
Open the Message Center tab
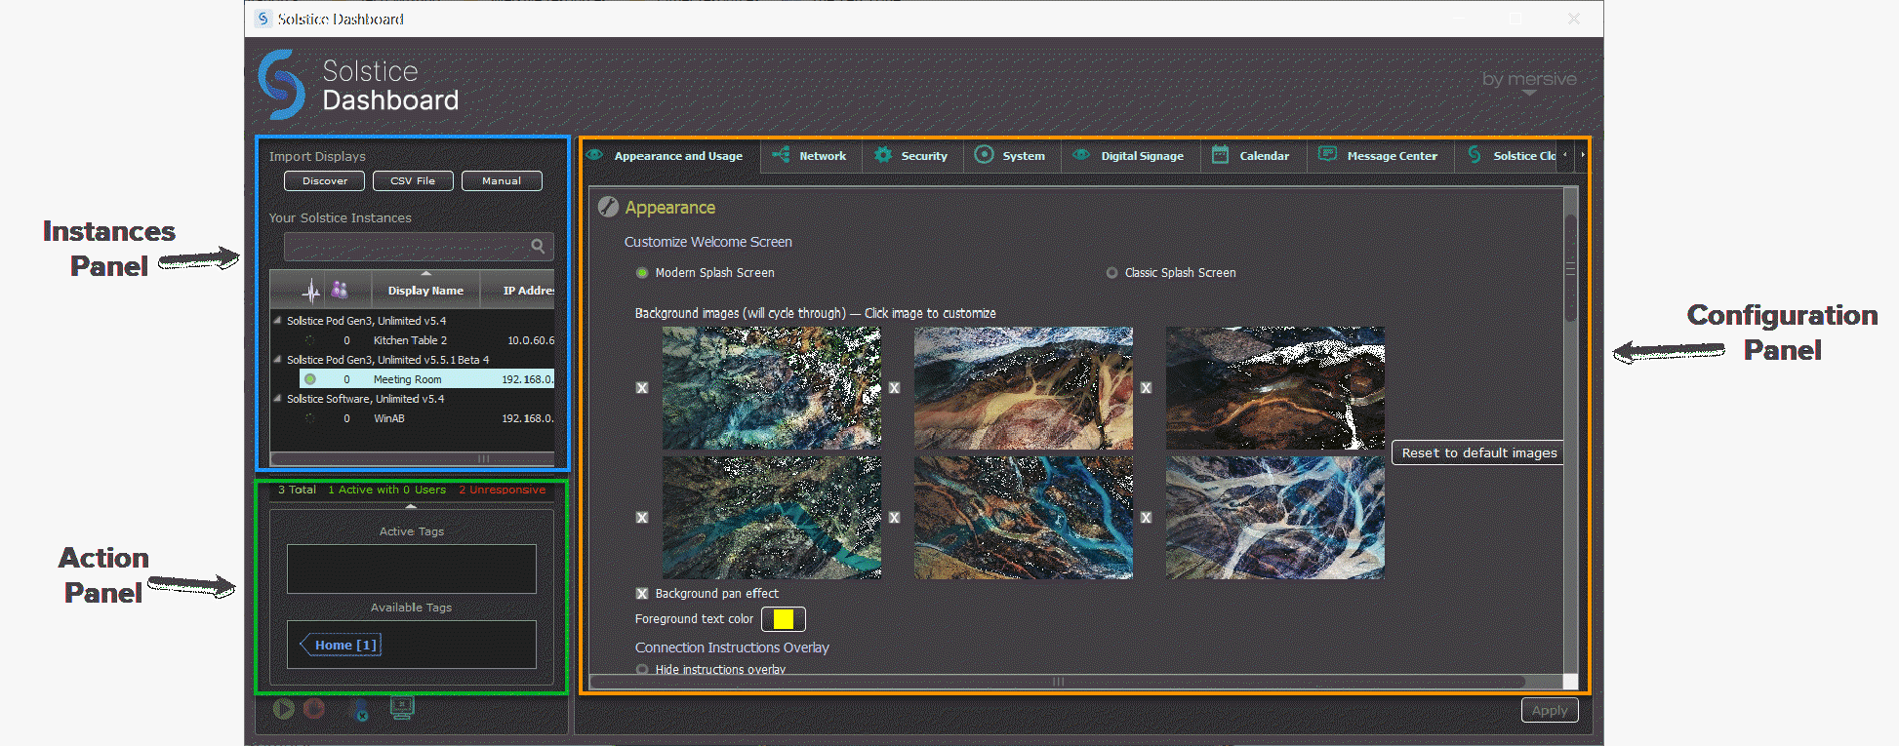pos(1380,156)
